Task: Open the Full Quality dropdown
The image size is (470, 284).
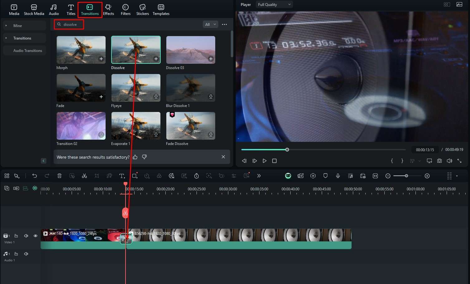Action: pos(274,4)
